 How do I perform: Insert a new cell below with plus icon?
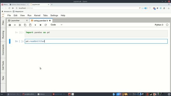click(x=15, y=25)
